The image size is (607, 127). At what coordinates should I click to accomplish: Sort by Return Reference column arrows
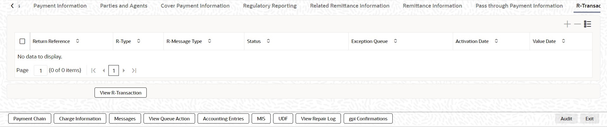click(77, 41)
